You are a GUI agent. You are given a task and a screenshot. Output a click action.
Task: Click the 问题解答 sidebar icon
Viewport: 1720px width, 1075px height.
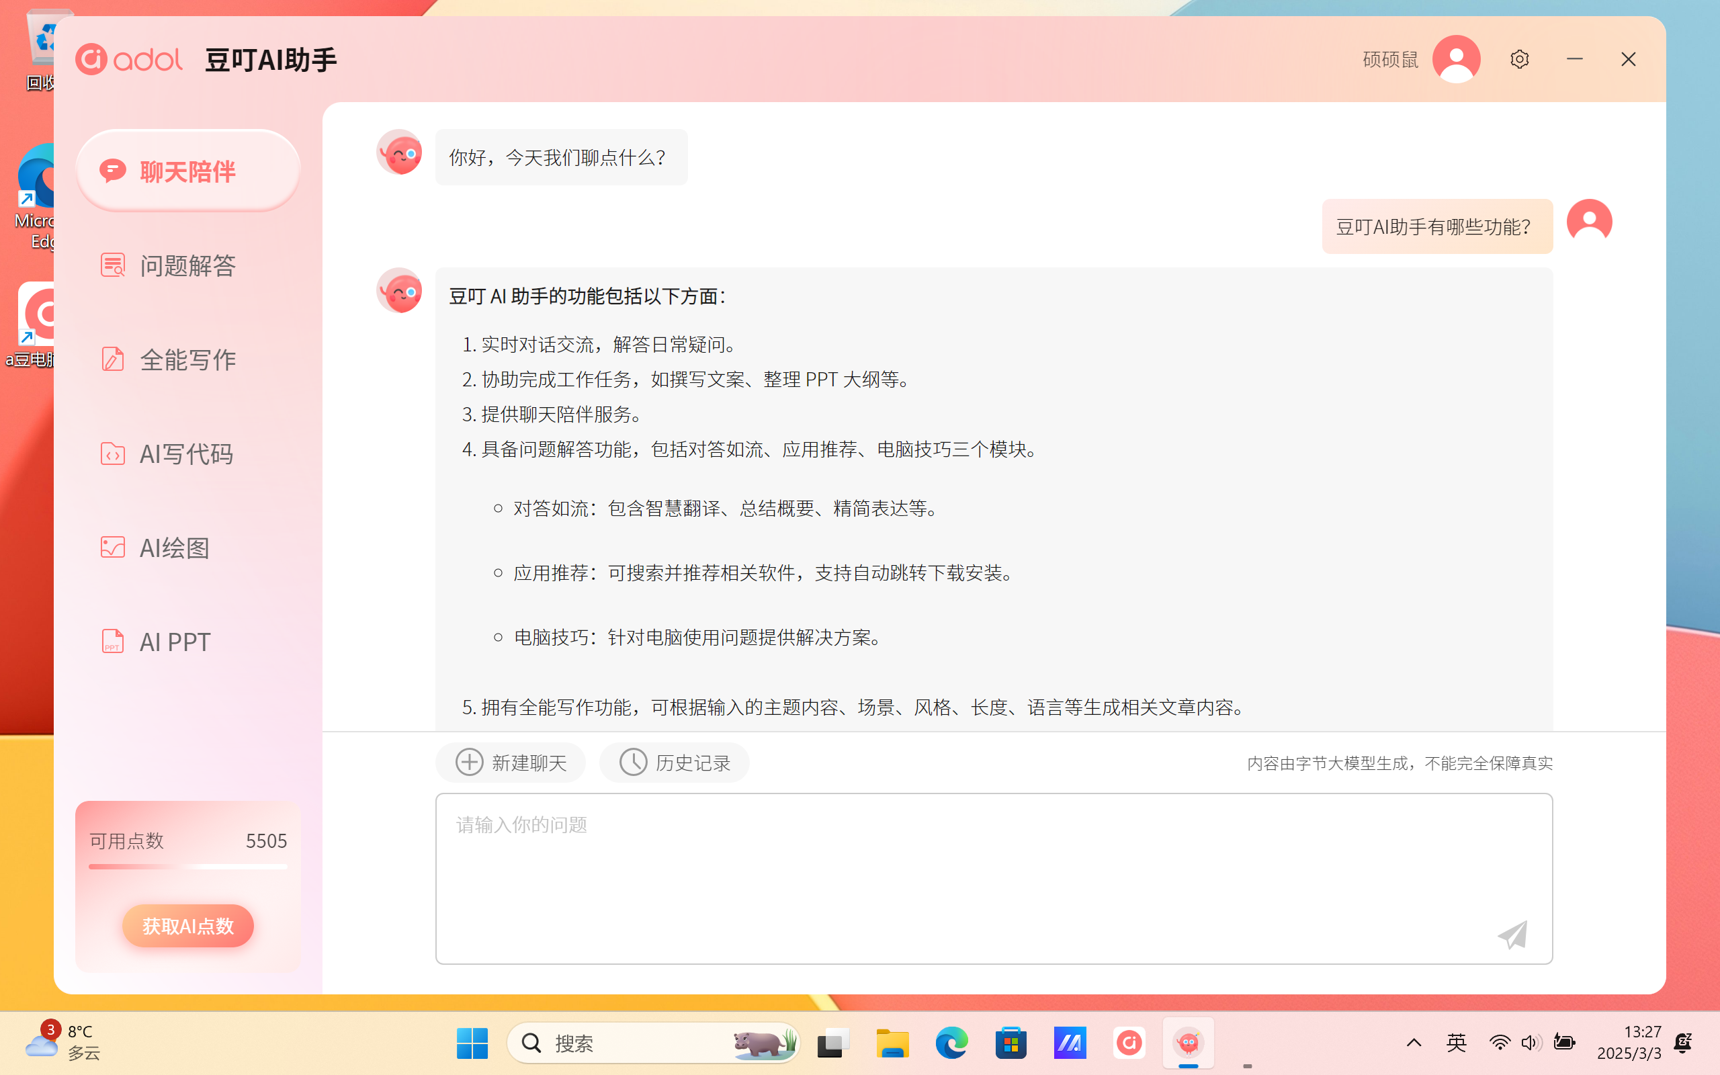112,265
